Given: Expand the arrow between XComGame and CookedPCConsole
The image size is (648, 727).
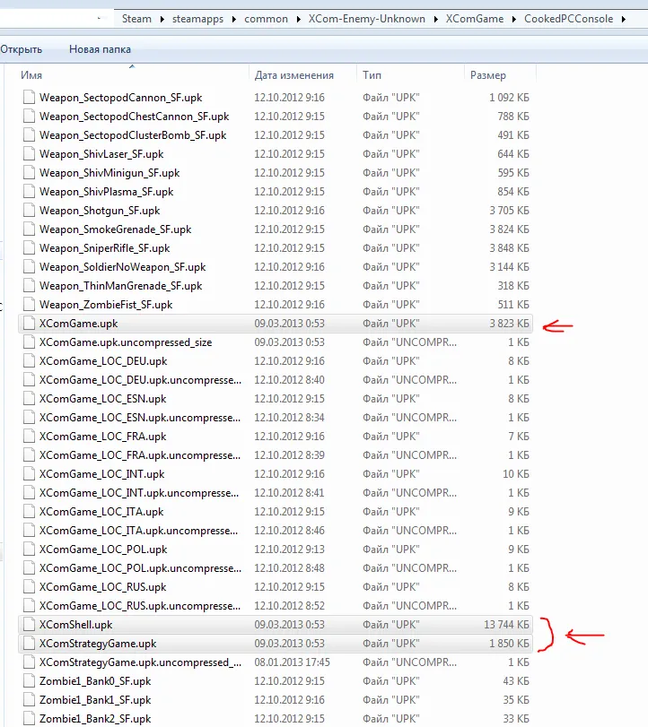Looking at the screenshot, I should click(516, 19).
